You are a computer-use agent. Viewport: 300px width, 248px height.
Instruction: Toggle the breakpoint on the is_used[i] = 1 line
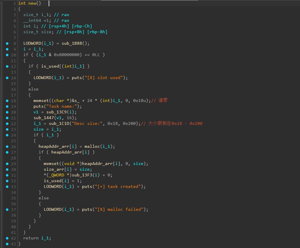pos(7,181)
